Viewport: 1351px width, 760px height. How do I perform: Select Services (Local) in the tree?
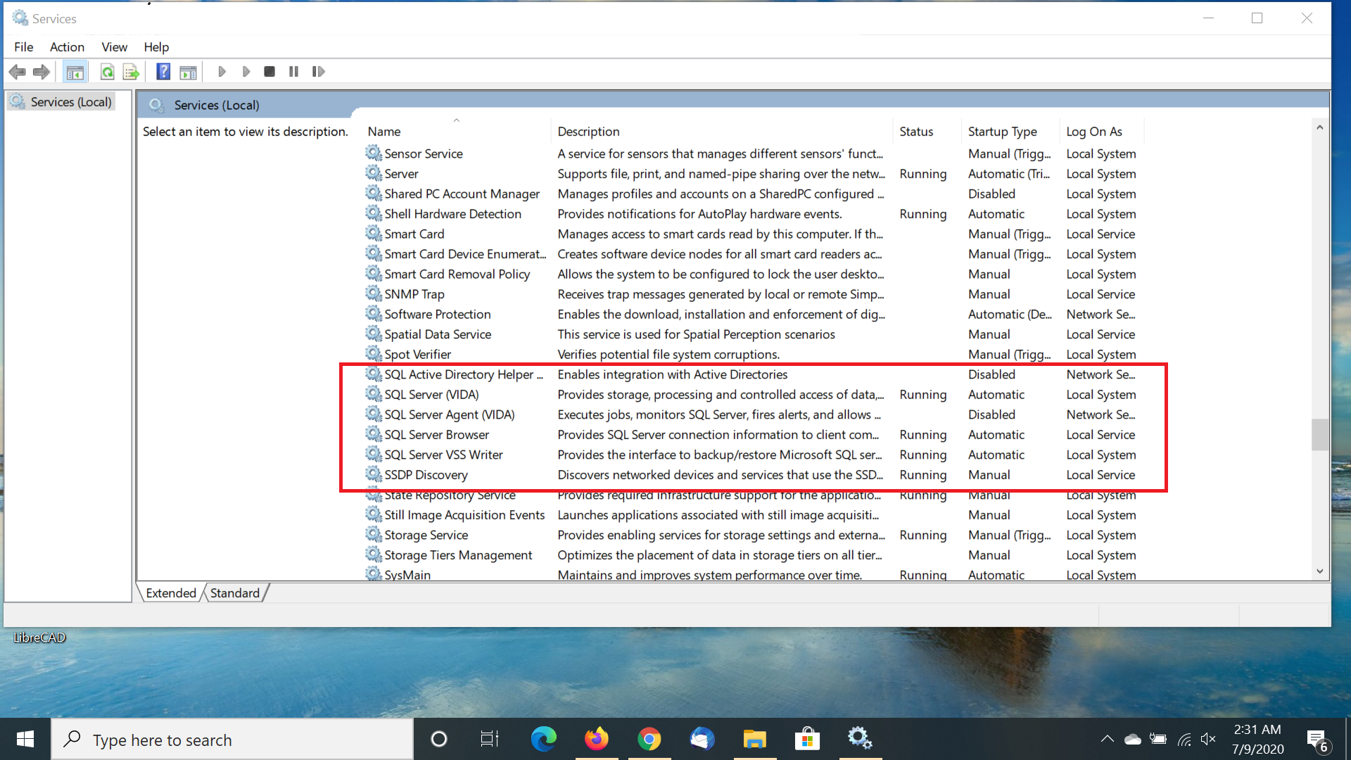[x=70, y=102]
